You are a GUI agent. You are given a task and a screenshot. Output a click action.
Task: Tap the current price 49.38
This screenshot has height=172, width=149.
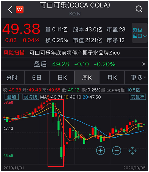click(21, 29)
